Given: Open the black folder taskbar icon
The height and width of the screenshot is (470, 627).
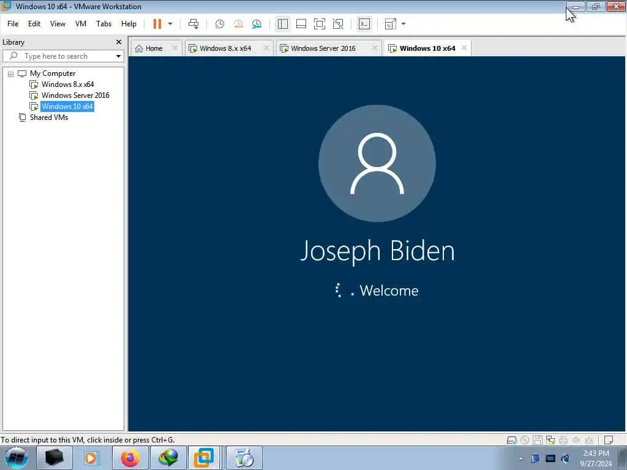Looking at the screenshot, I should coord(54,458).
